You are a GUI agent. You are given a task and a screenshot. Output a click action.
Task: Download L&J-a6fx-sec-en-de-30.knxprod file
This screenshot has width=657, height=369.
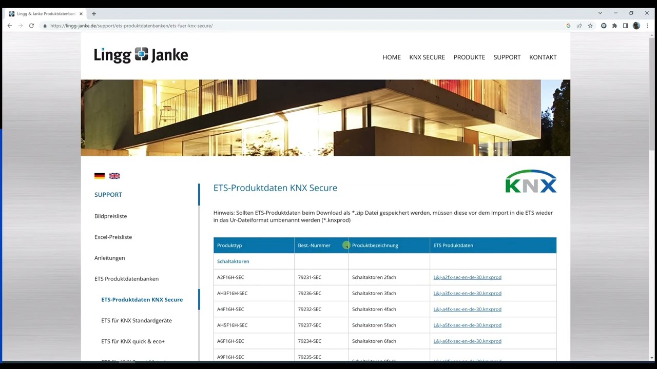point(467,341)
